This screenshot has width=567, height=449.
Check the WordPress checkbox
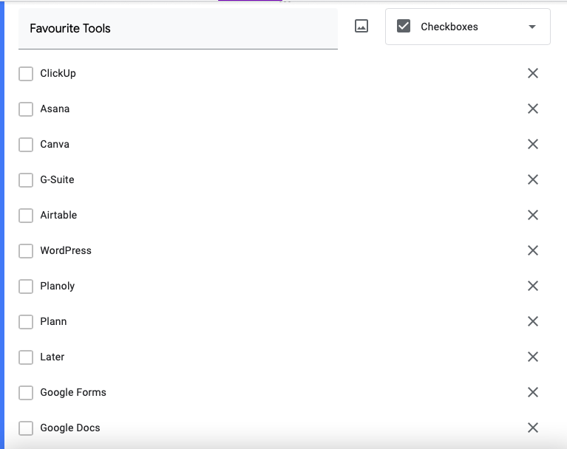click(x=26, y=250)
